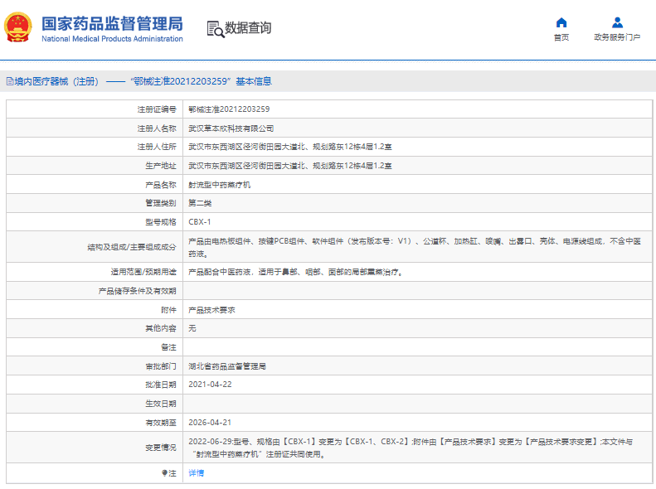
Task: Click the 变更情况 row label
Action: (x=161, y=448)
